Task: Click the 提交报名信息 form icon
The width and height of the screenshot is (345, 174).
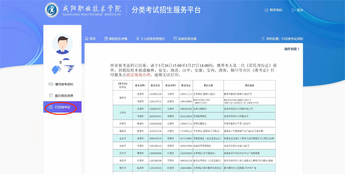Action: pyautogui.click(x=51, y=96)
